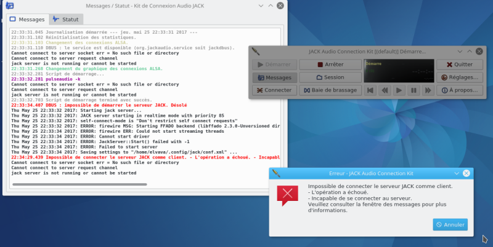The width and height of the screenshot is (493, 247).
Task: Click the JACK plug icon in the error dialog title
Action: pos(276,173)
